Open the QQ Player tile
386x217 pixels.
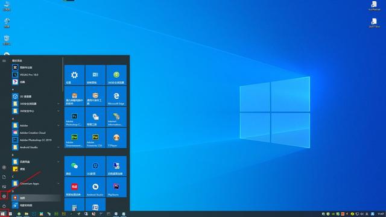coord(95,166)
